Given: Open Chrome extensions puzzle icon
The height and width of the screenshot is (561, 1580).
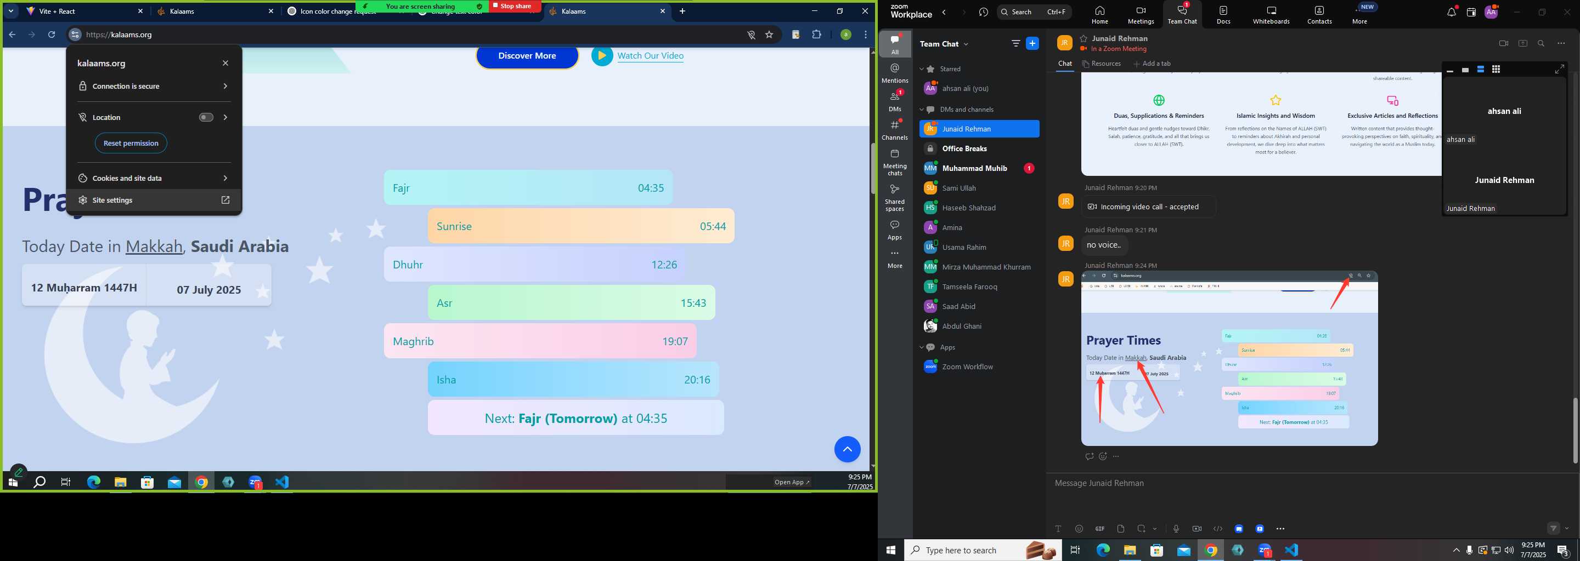Looking at the screenshot, I should [816, 35].
